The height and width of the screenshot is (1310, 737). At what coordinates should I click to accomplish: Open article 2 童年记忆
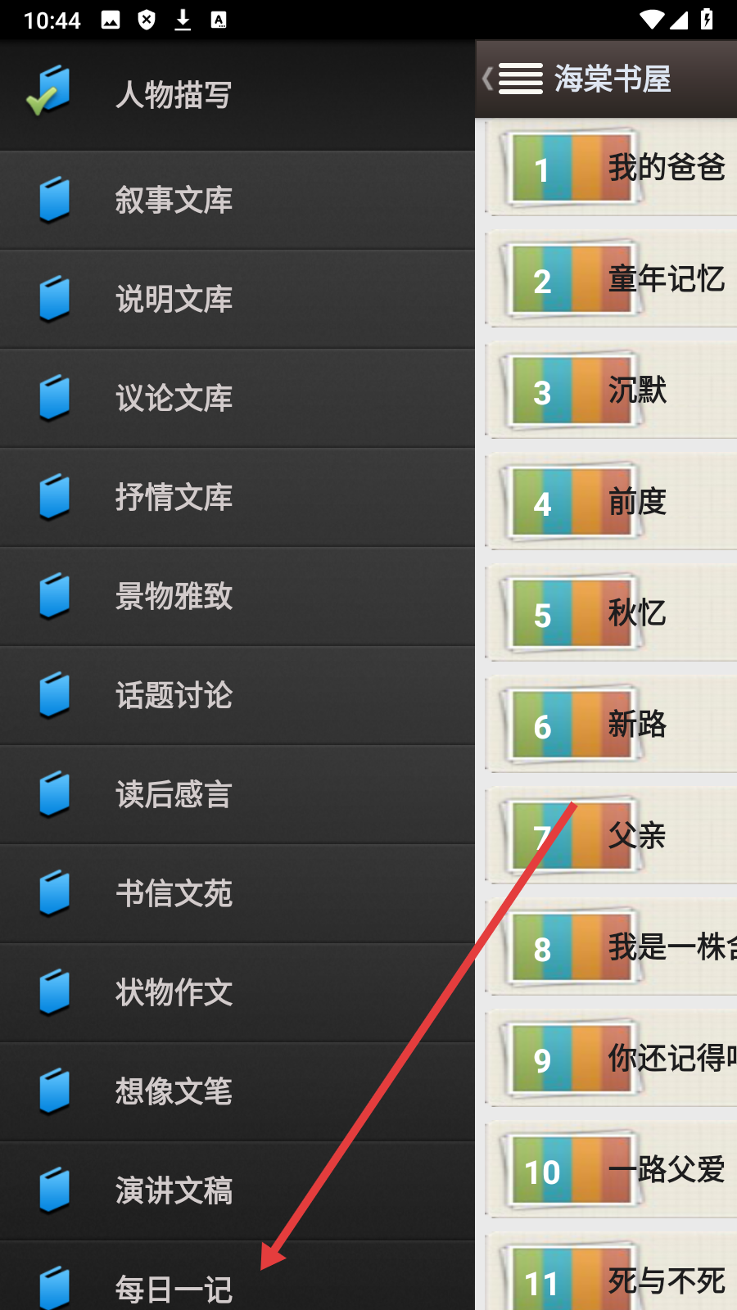coord(611,279)
